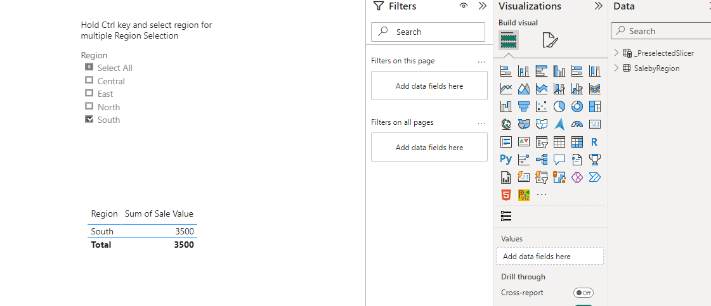
Task: Add a Gauge visual
Action: tap(577, 124)
